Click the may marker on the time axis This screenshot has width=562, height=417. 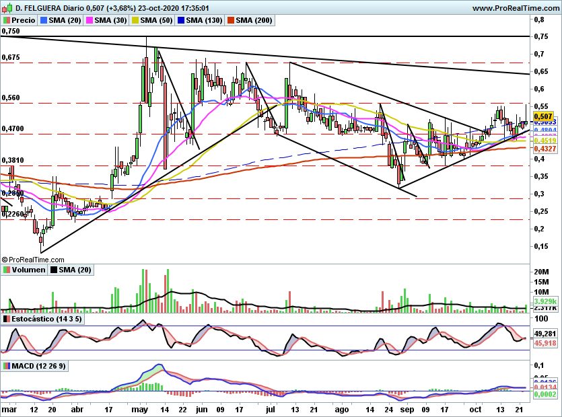[x=139, y=410]
